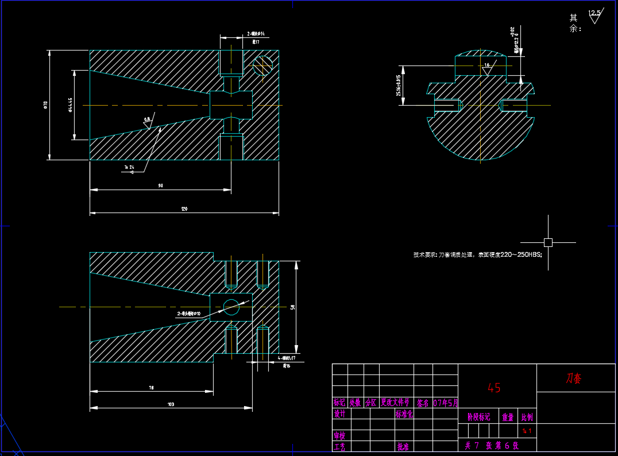This screenshot has width=618, height=456.
Task: Click the crosshair cursor pickbox
Action: (548, 242)
